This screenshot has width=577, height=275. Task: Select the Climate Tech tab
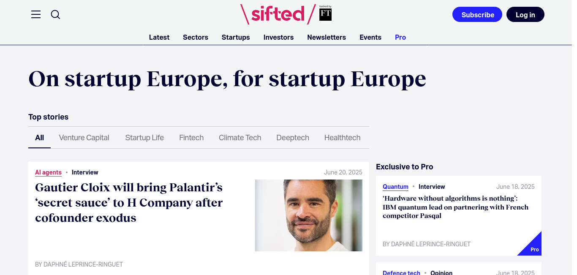click(x=240, y=138)
